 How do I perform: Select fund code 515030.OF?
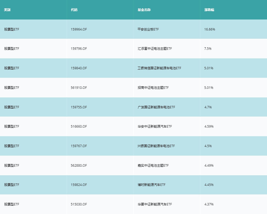tap(79, 204)
